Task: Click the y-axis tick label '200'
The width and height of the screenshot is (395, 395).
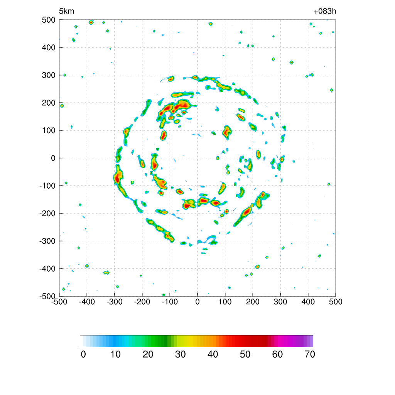Action: pyautogui.click(x=49, y=103)
